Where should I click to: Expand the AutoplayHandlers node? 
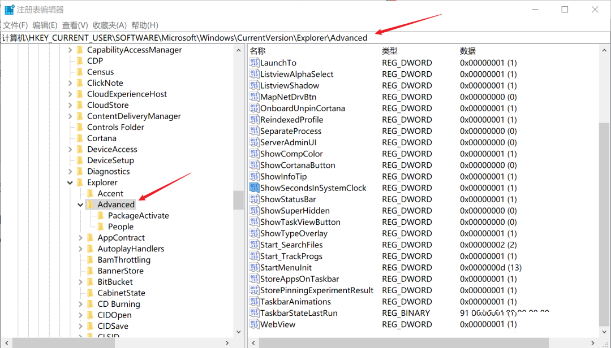pos(80,249)
